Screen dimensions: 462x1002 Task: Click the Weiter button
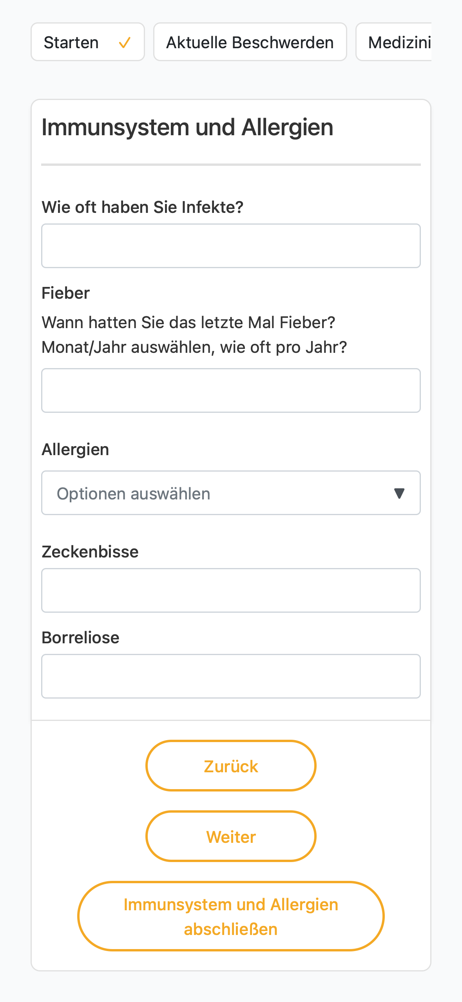tap(231, 836)
